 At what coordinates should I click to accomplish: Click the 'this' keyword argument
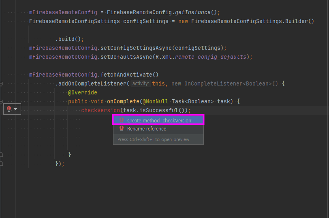pos(158,84)
